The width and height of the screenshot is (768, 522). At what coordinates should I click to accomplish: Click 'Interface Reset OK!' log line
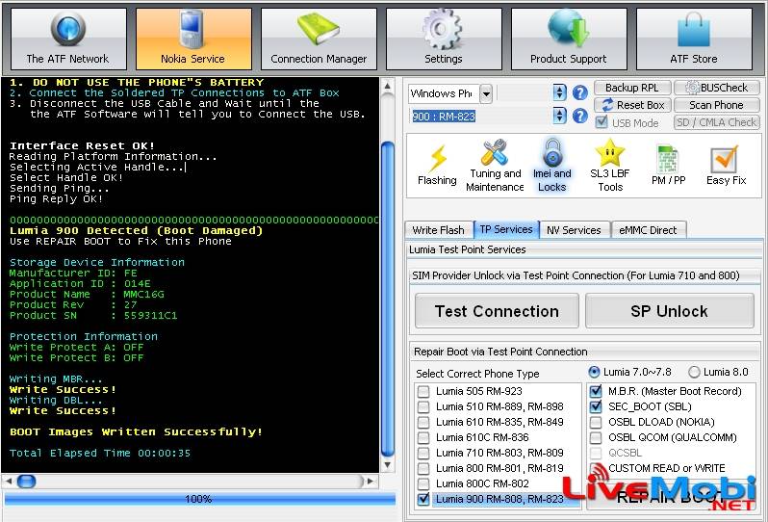tap(83, 145)
